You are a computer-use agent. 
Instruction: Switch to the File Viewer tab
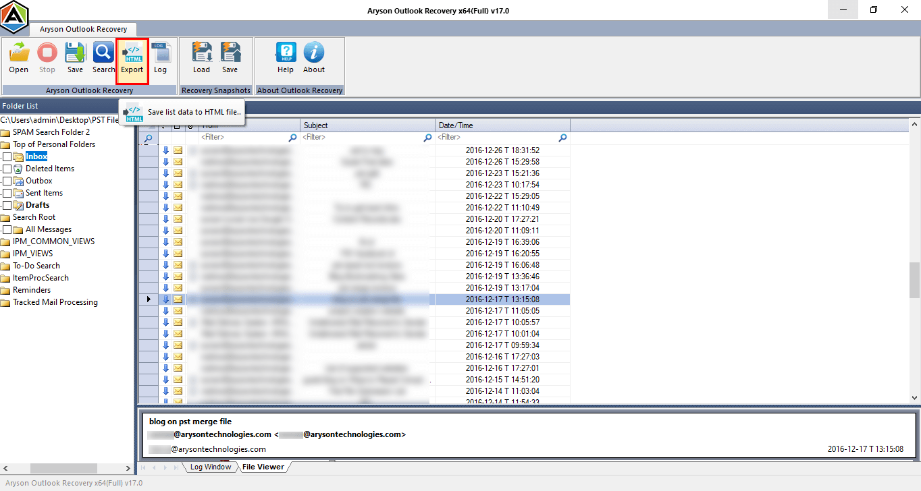coord(263,467)
